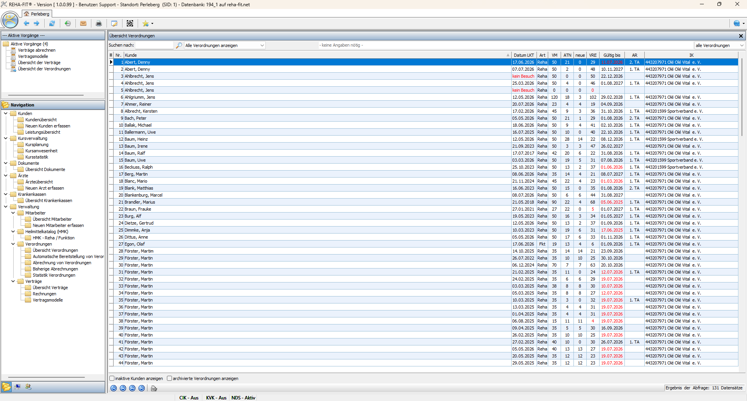The width and height of the screenshot is (747, 401).
Task: Click the search magnifier icon next to Suchen nach
Action: pos(179,45)
